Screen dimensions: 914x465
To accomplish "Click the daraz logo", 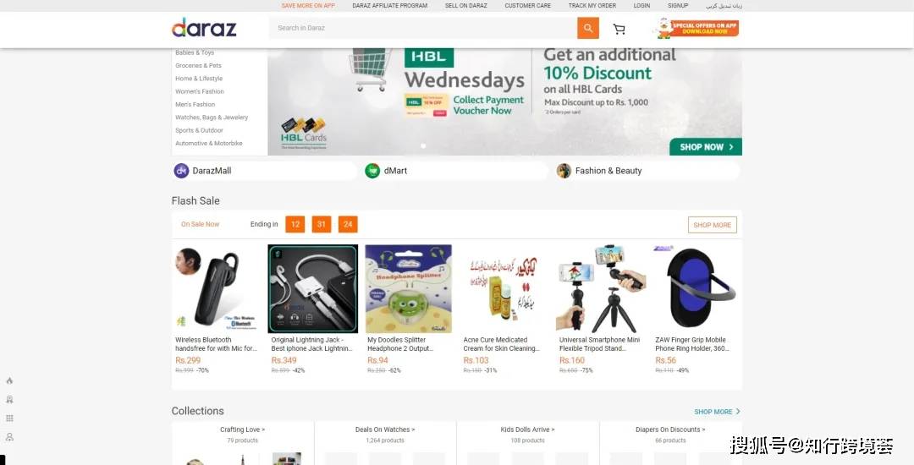I will click(204, 27).
